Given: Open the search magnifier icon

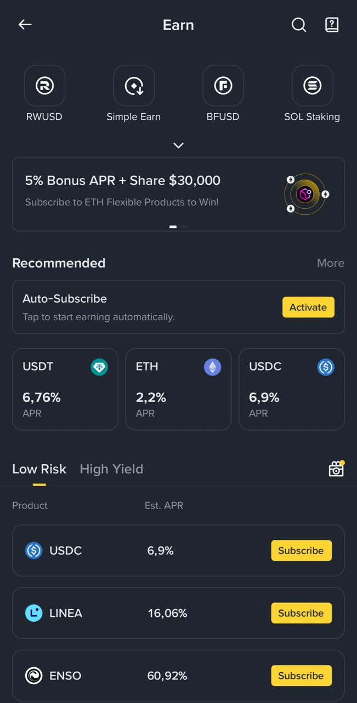Looking at the screenshot, I should click(298, 25).
